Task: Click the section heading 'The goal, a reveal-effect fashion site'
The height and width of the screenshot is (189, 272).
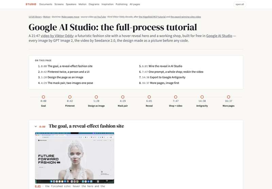Action: tap(86, 126)
